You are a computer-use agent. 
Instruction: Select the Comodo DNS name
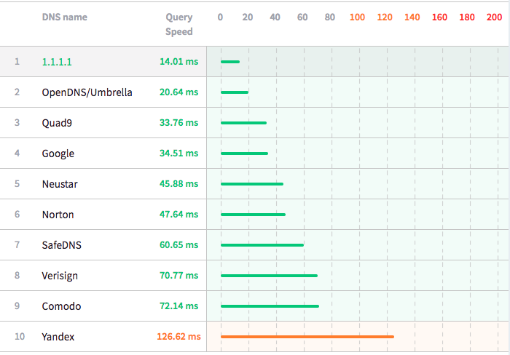tap(61, 306)
